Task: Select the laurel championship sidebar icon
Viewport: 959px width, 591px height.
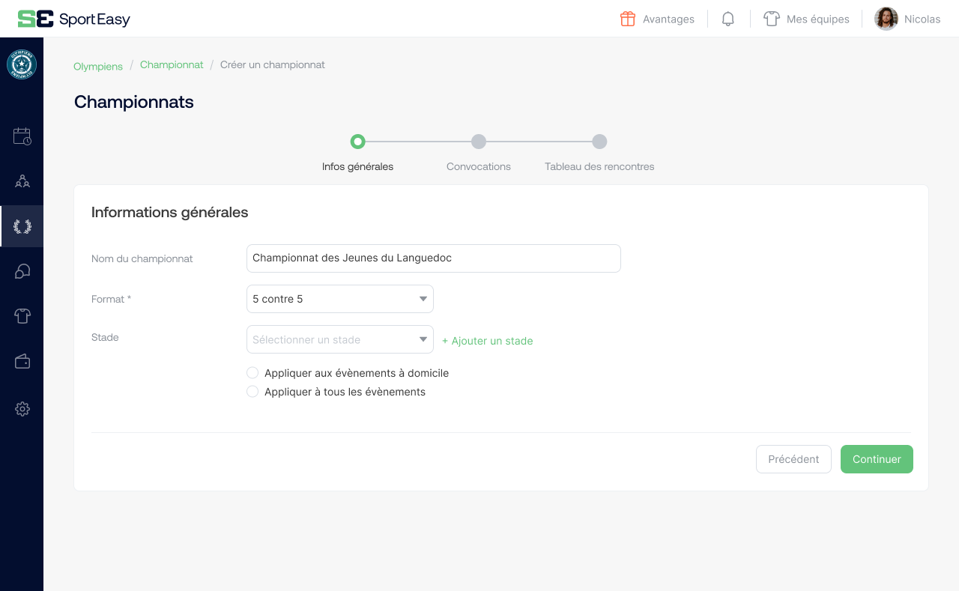Action: 22,226
